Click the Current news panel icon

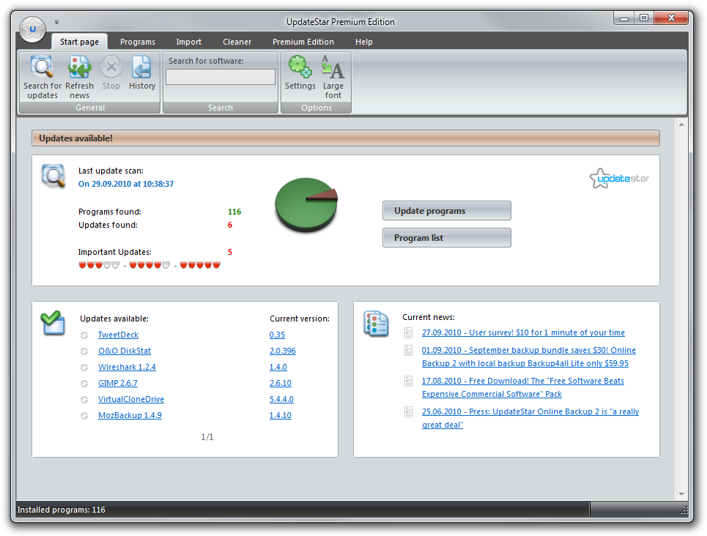376,323
